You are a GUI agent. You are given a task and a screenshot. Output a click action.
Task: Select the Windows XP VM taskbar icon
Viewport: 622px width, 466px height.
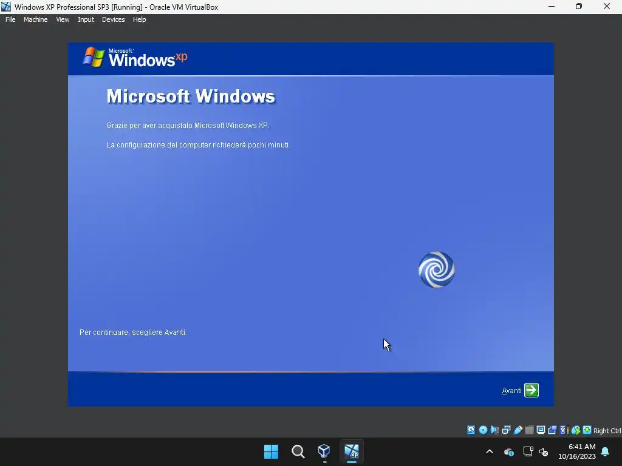pyautogui.click(x=352, y=451)
